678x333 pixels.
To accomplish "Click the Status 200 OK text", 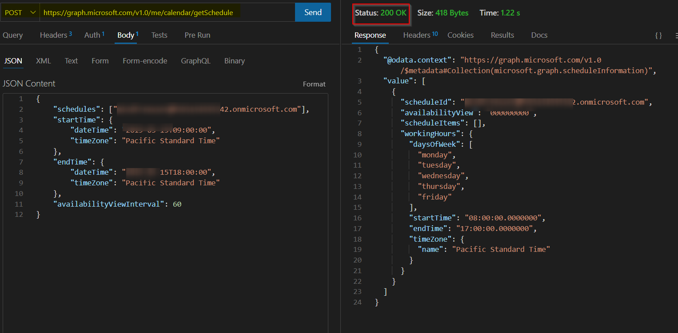I will [381, 13].
